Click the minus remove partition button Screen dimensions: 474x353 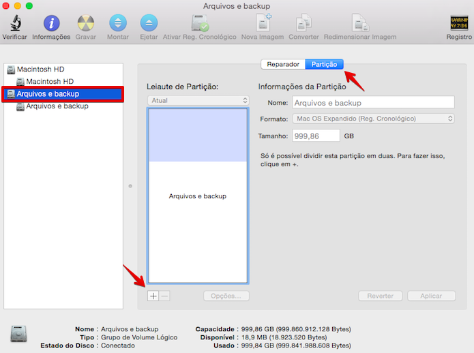pyautogui.click(x=164, y=296)
